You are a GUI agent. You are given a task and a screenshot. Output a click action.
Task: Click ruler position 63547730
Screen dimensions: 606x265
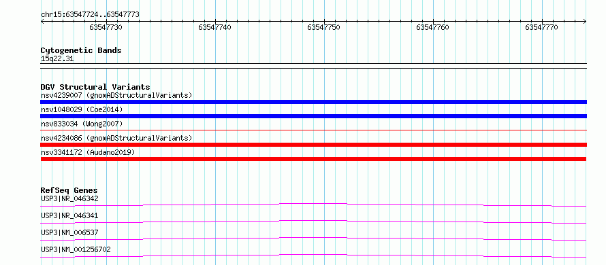(106, 27)
